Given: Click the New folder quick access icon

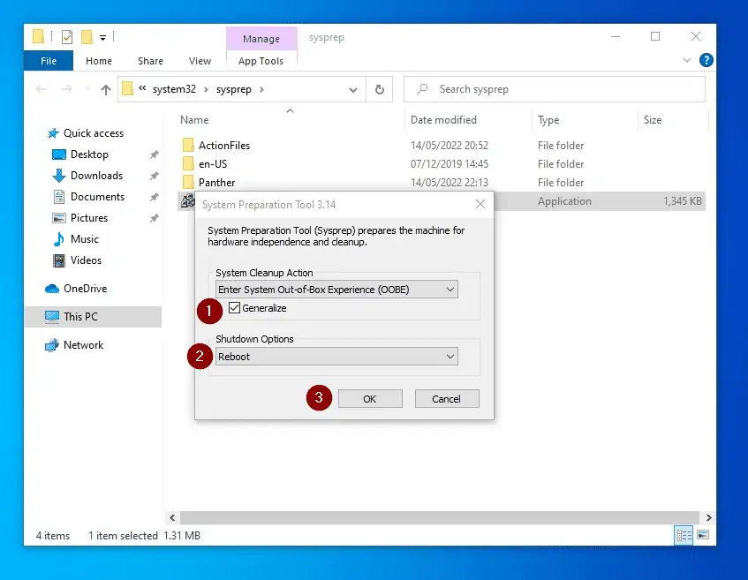Looking at the screenshot, I should [x=87, y=37].
